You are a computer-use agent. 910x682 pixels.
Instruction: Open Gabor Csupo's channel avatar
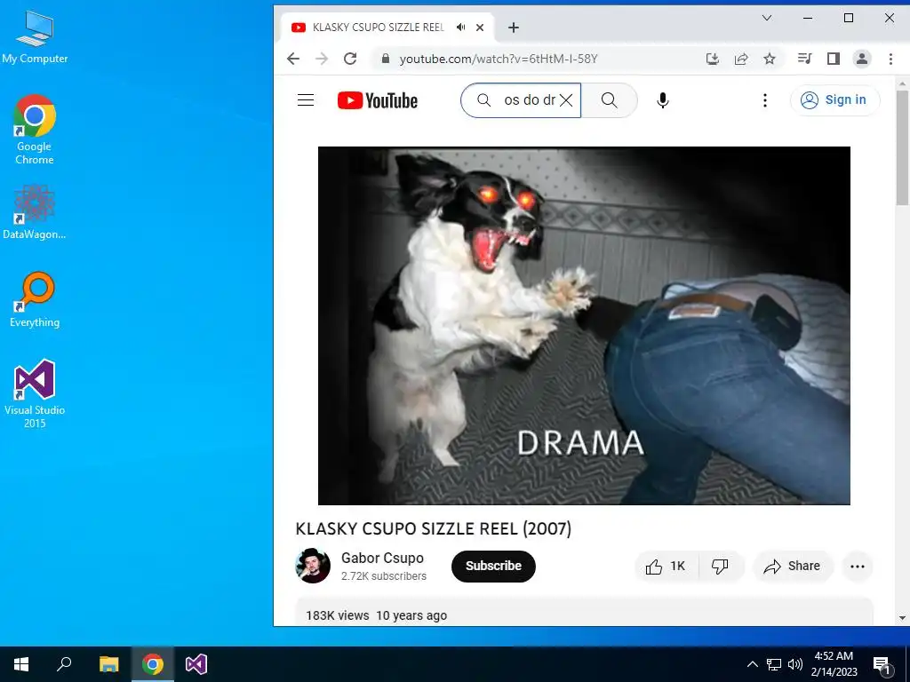point(313,566)
